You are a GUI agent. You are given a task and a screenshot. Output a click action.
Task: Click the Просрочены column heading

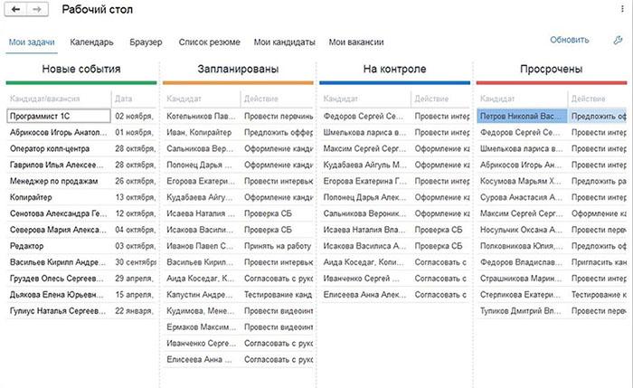tap(551, 69)
